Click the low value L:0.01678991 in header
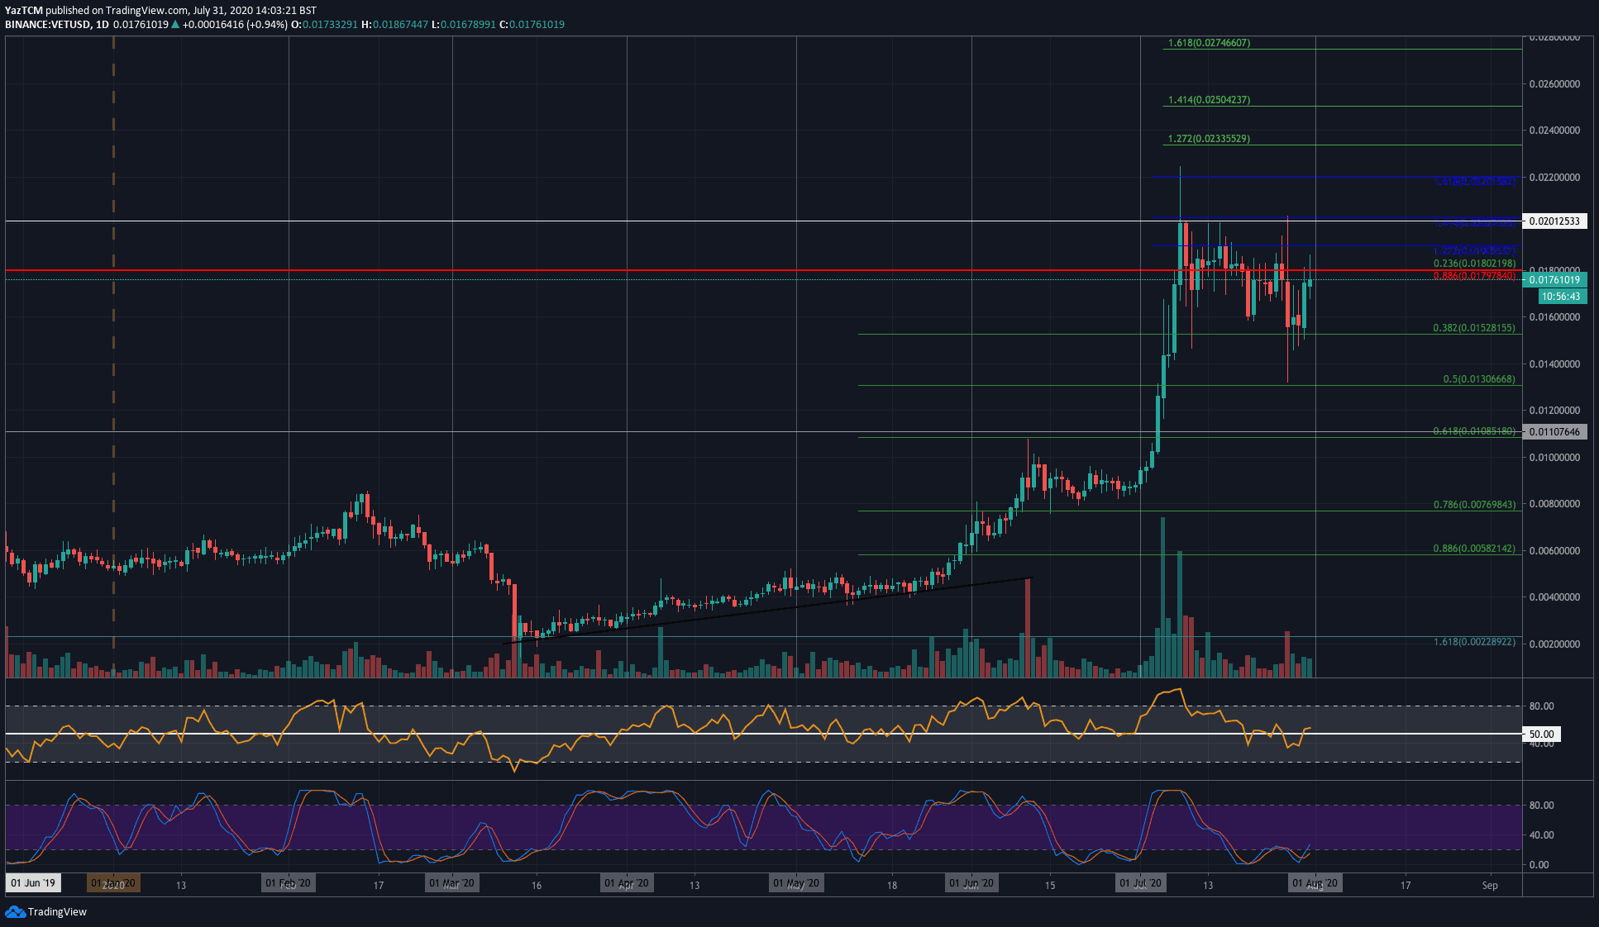 tap(464, 24)
